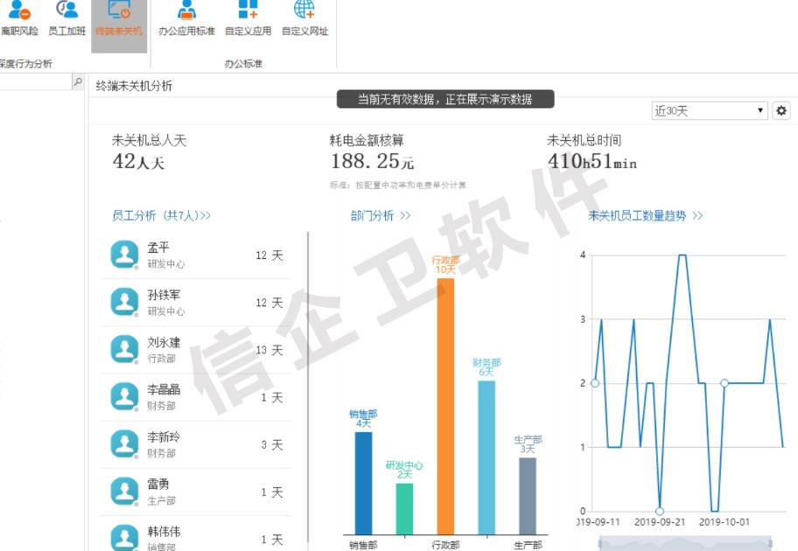This screenshot has height=551, width=798.
Task: Click the gear settings button
Action: [781, 111]
